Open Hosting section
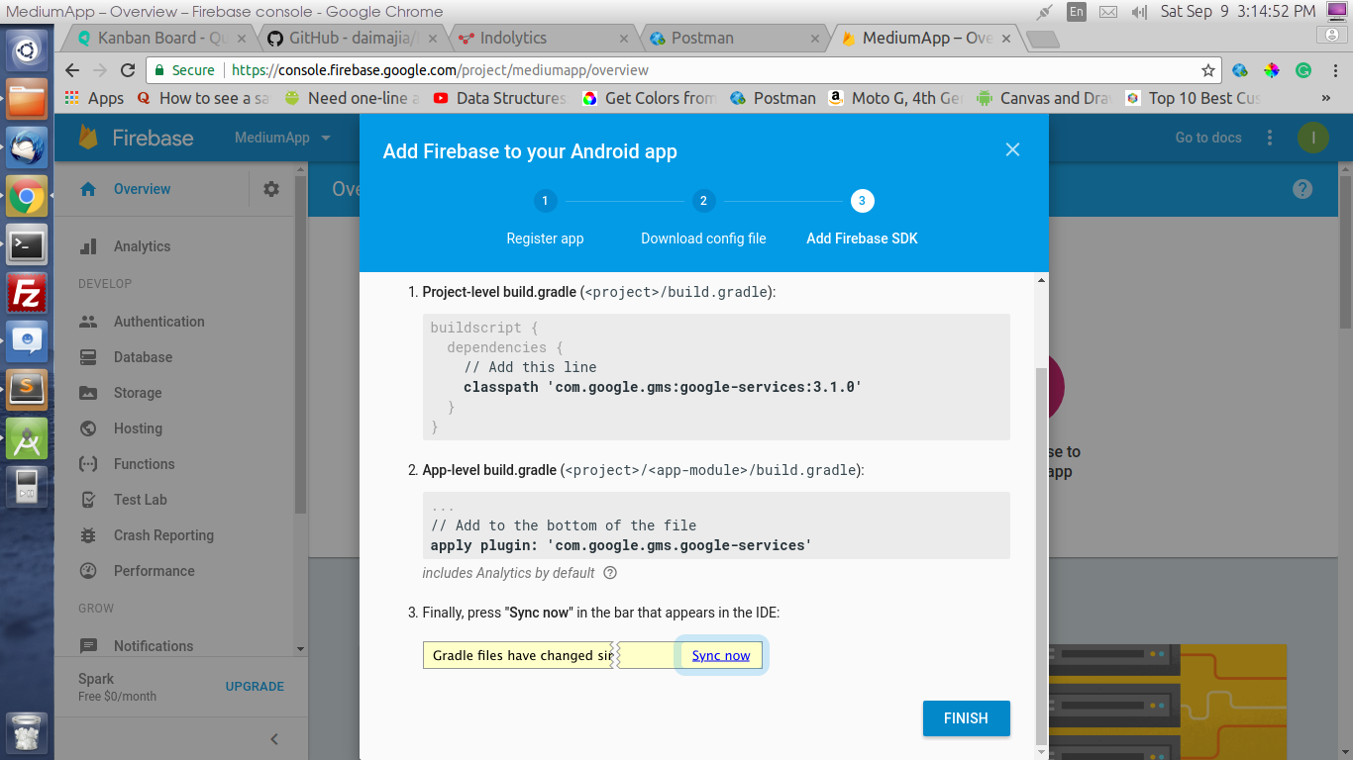 (x=138, y=428)
